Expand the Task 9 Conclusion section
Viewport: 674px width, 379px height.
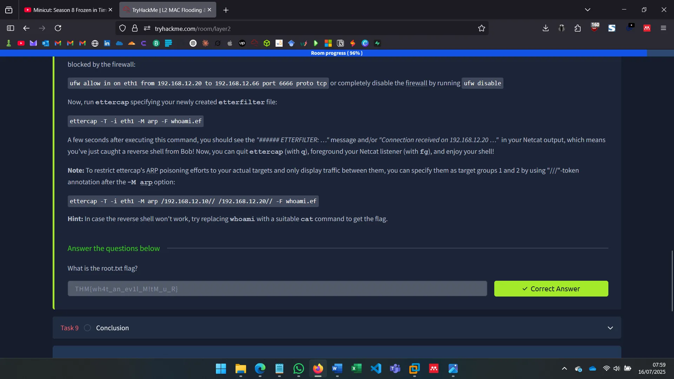(610, 327)
